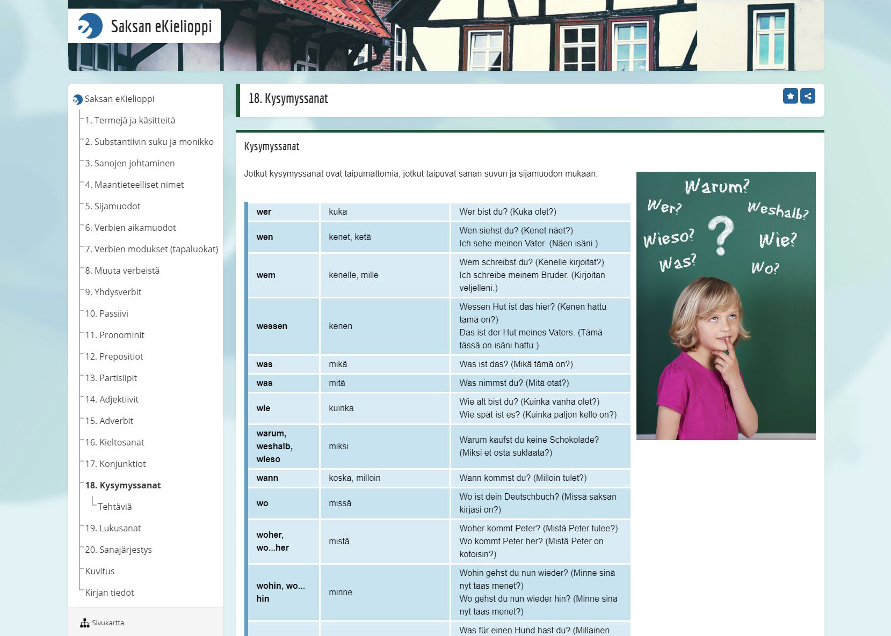Image resolution: width=891 pixels, height=636 pixels.
Task: Open the 10. Passiivi section
Action: [106, 313]
